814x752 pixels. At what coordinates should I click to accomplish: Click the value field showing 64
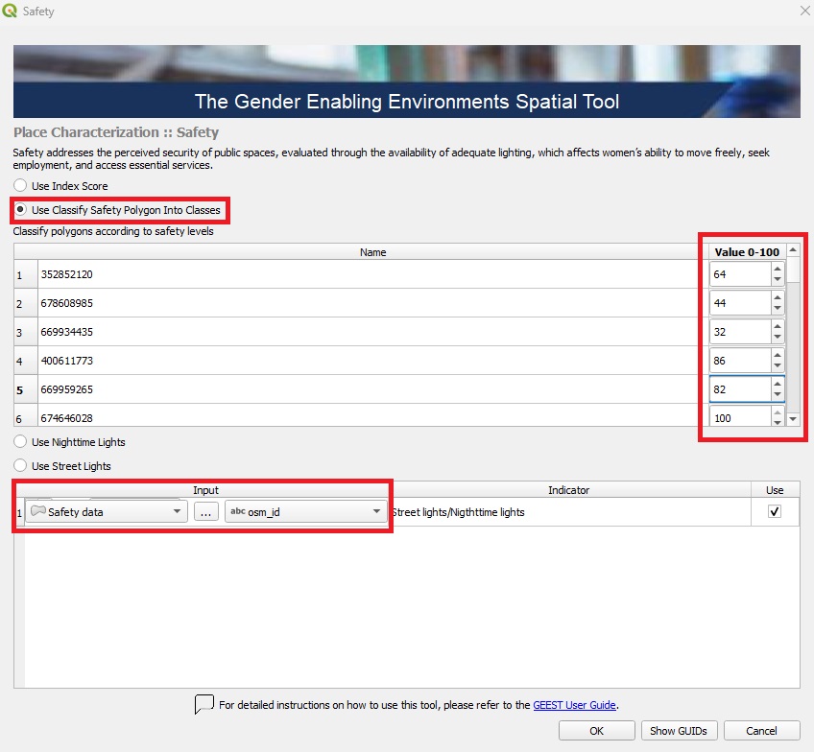[x=740, y=273]
